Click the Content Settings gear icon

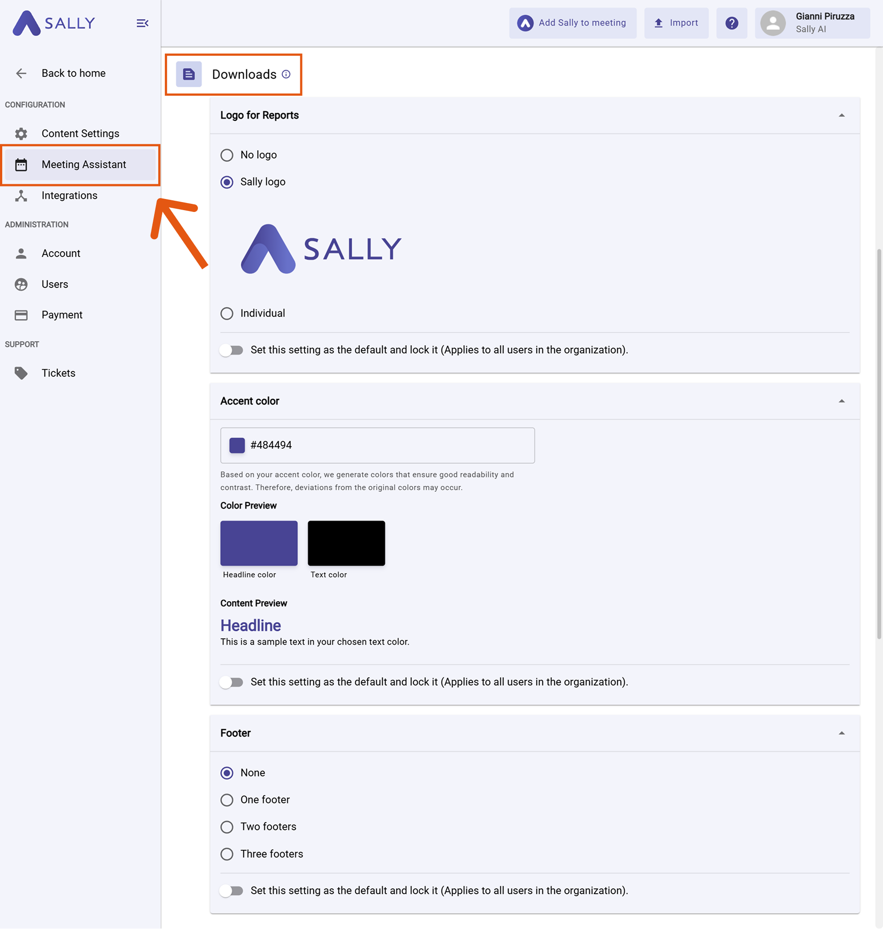pyautogui.click(x=21, y=134)
